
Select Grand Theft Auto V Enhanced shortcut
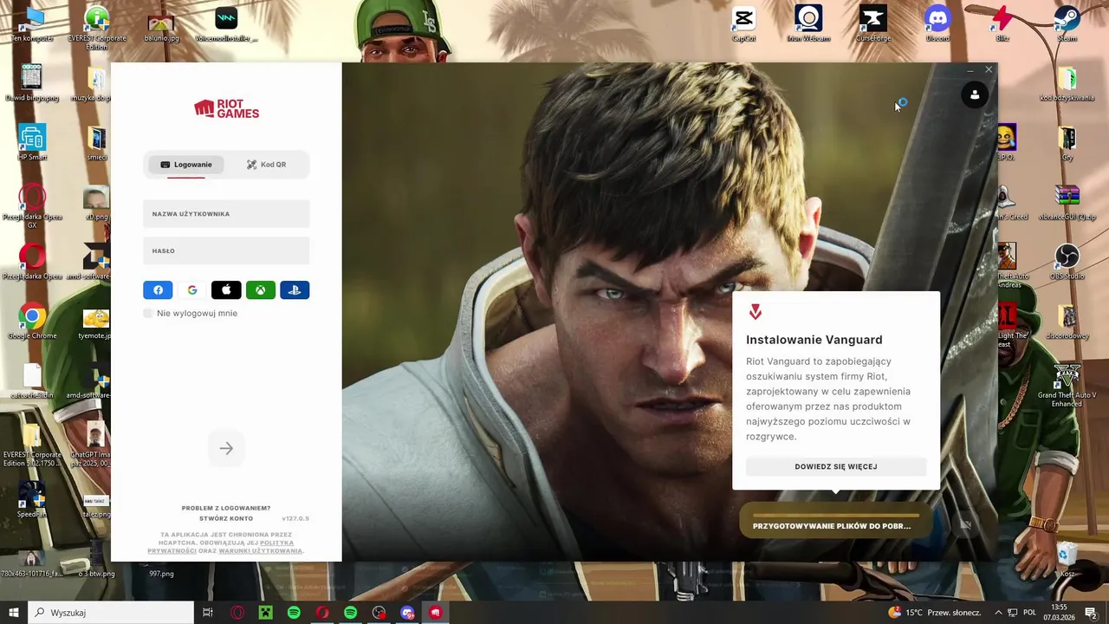tap(1067, 386)
